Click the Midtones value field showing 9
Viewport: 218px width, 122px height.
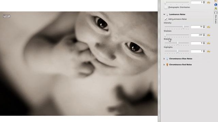coord(197,43)
